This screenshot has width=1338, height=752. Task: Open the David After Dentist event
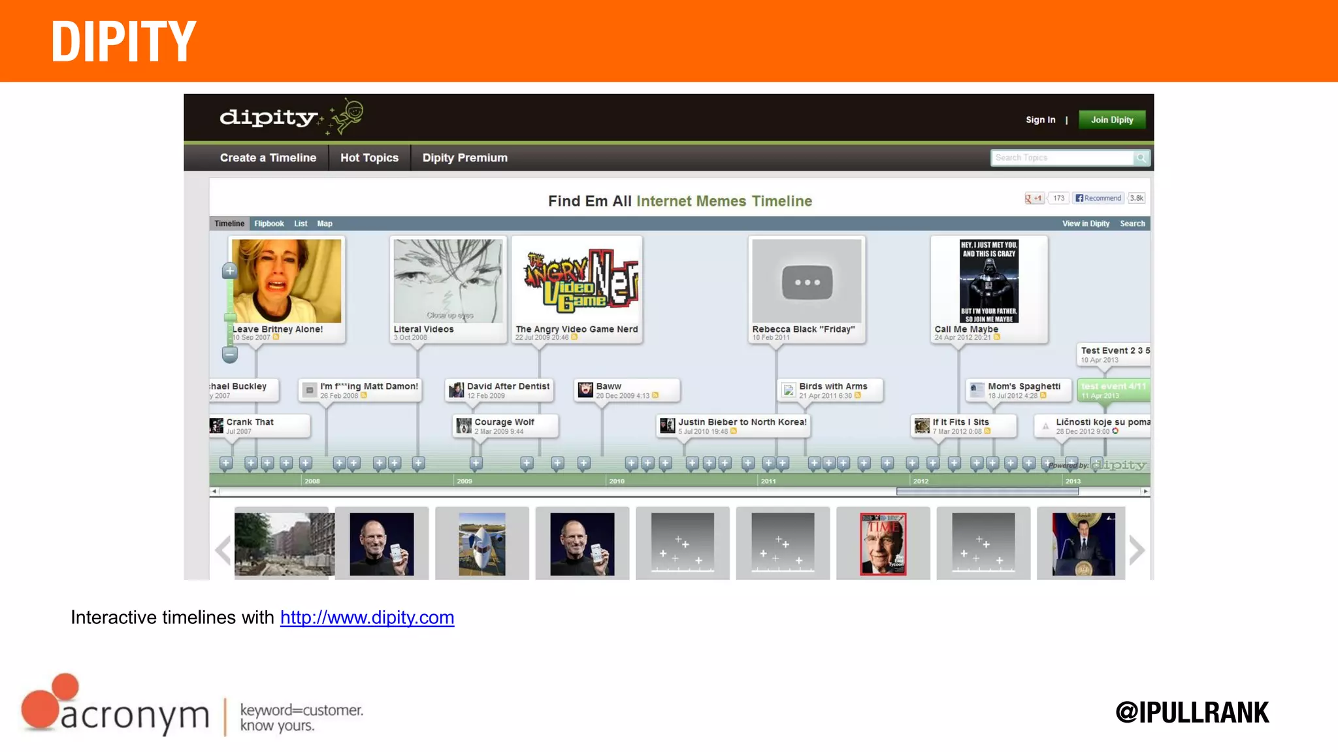click(x=499, y=390)
